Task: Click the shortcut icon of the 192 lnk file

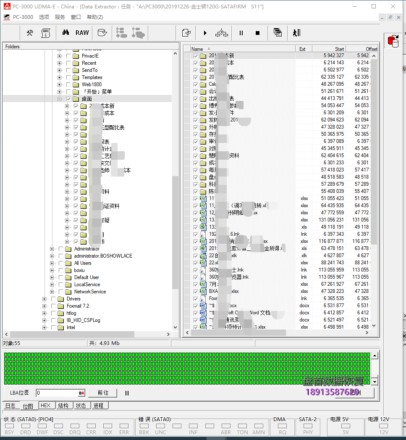Action: click(x=203, y=234)
